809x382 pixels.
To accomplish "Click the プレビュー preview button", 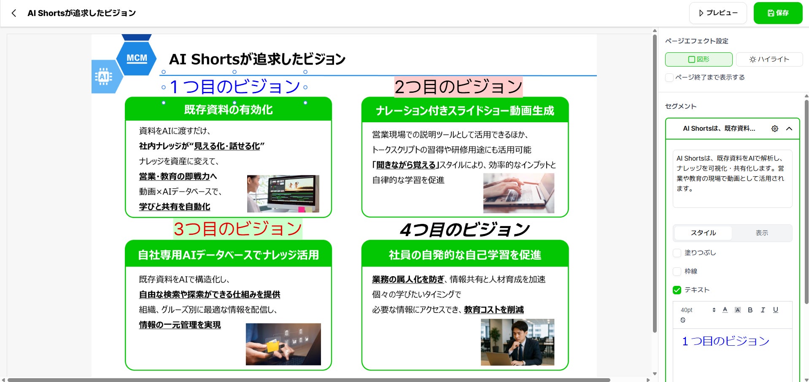I will click(x=718, y=13).
